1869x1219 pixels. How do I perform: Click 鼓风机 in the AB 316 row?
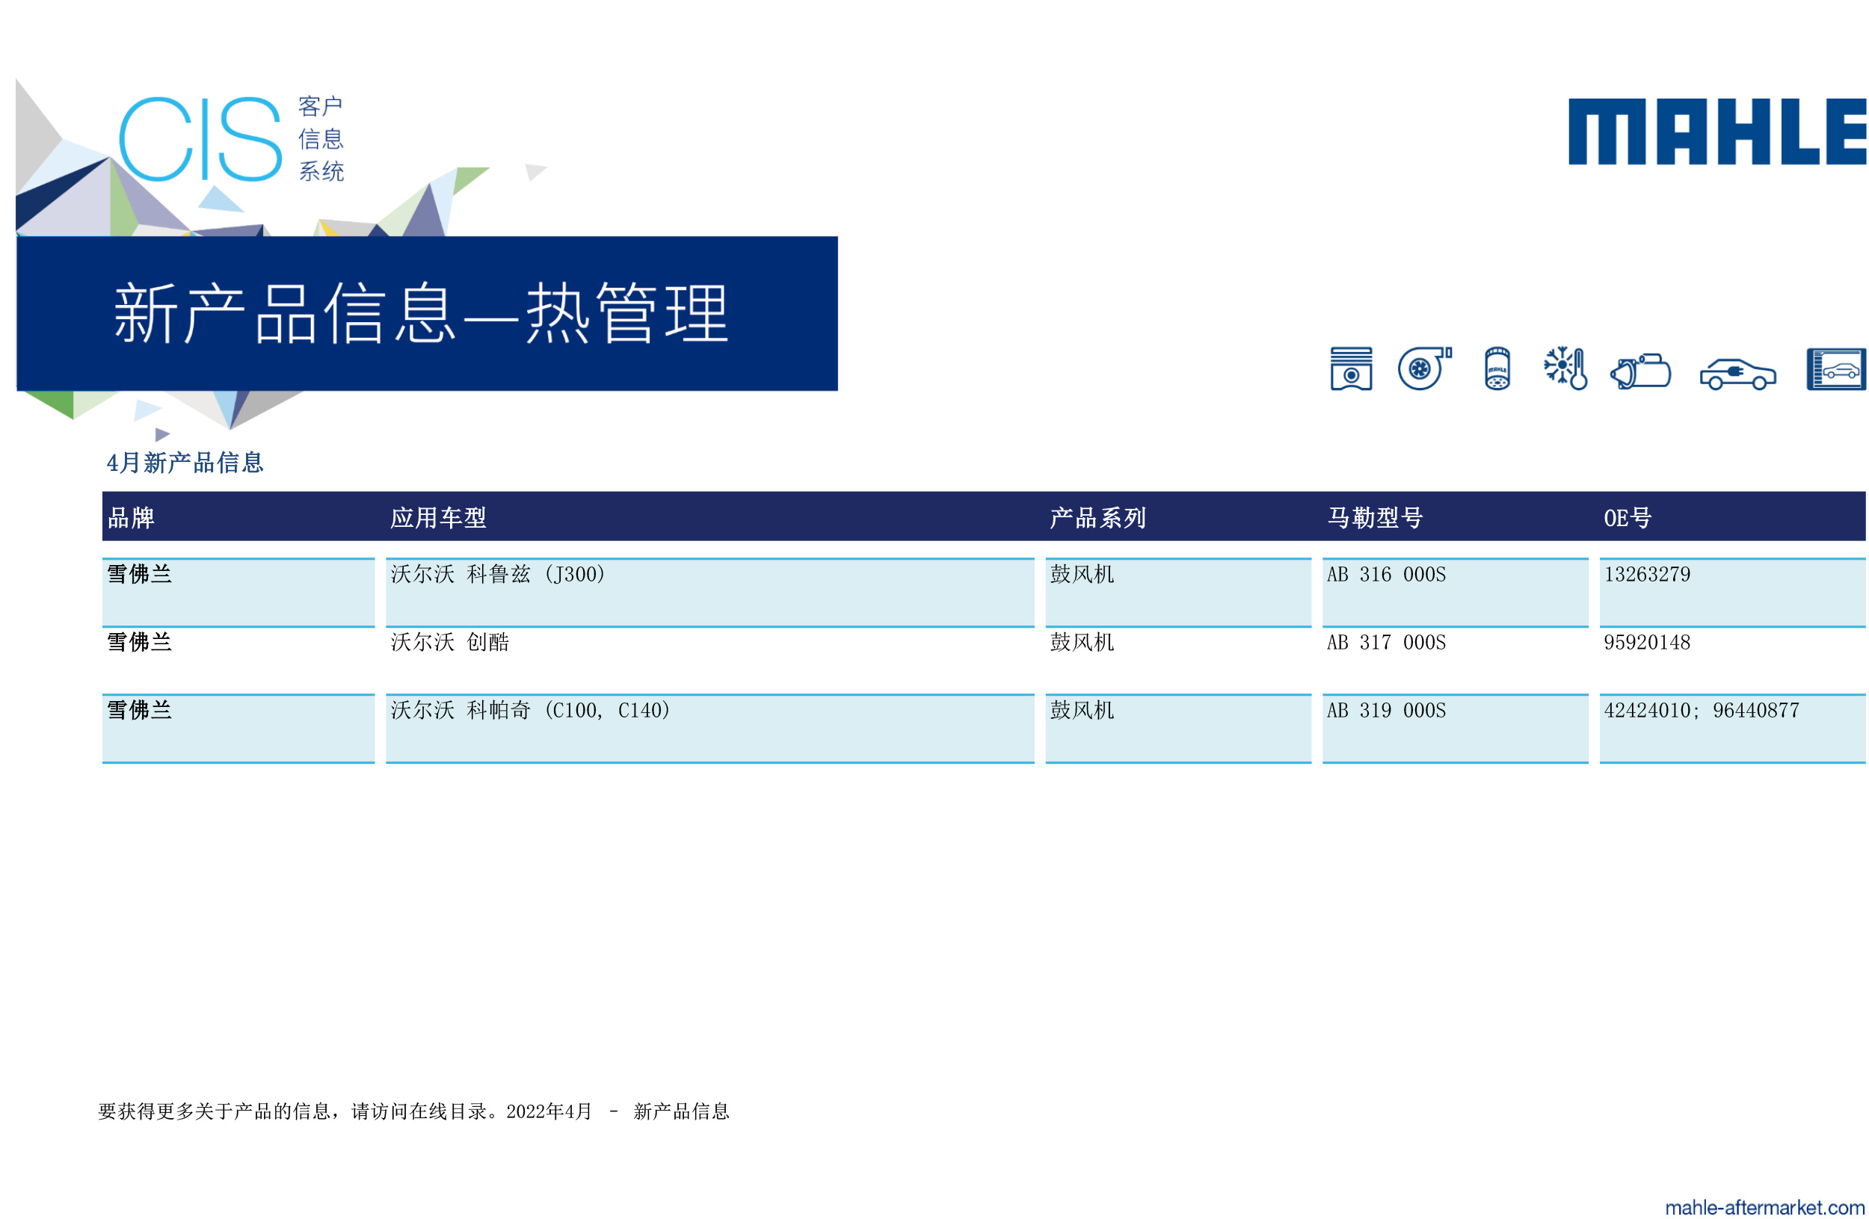tap(1081, 575)
